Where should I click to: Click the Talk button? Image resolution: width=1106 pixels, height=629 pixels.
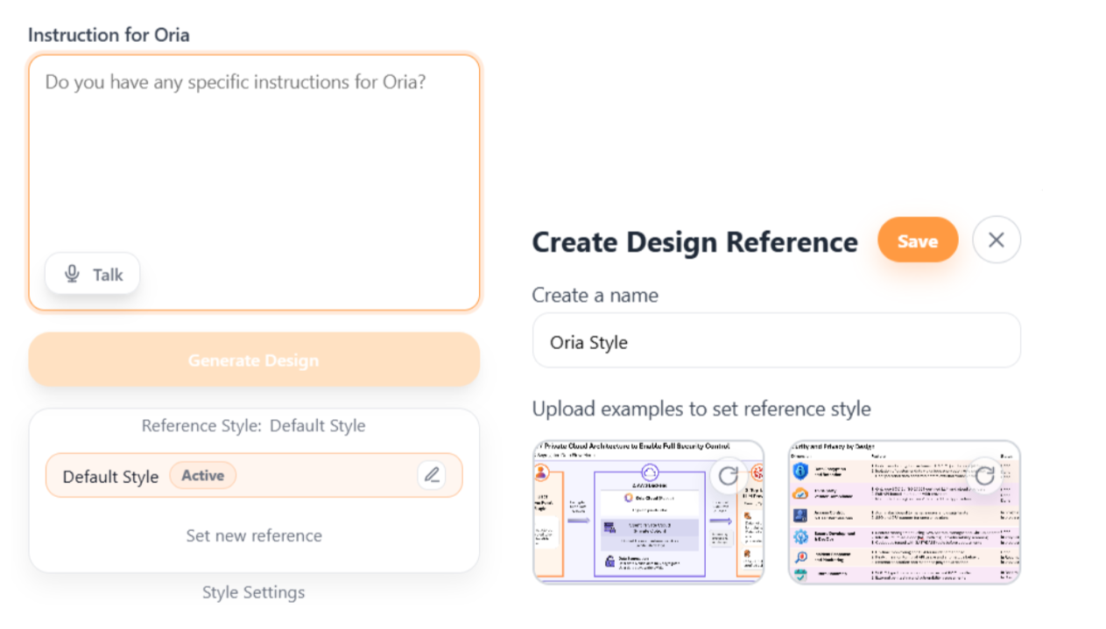tap(92, 273)
